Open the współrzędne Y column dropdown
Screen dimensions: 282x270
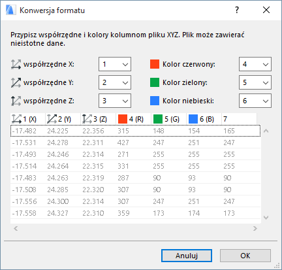click(x=115, y=82)
